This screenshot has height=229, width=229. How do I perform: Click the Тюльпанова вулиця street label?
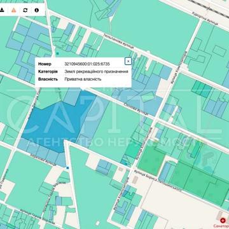[x=118, y=41]
